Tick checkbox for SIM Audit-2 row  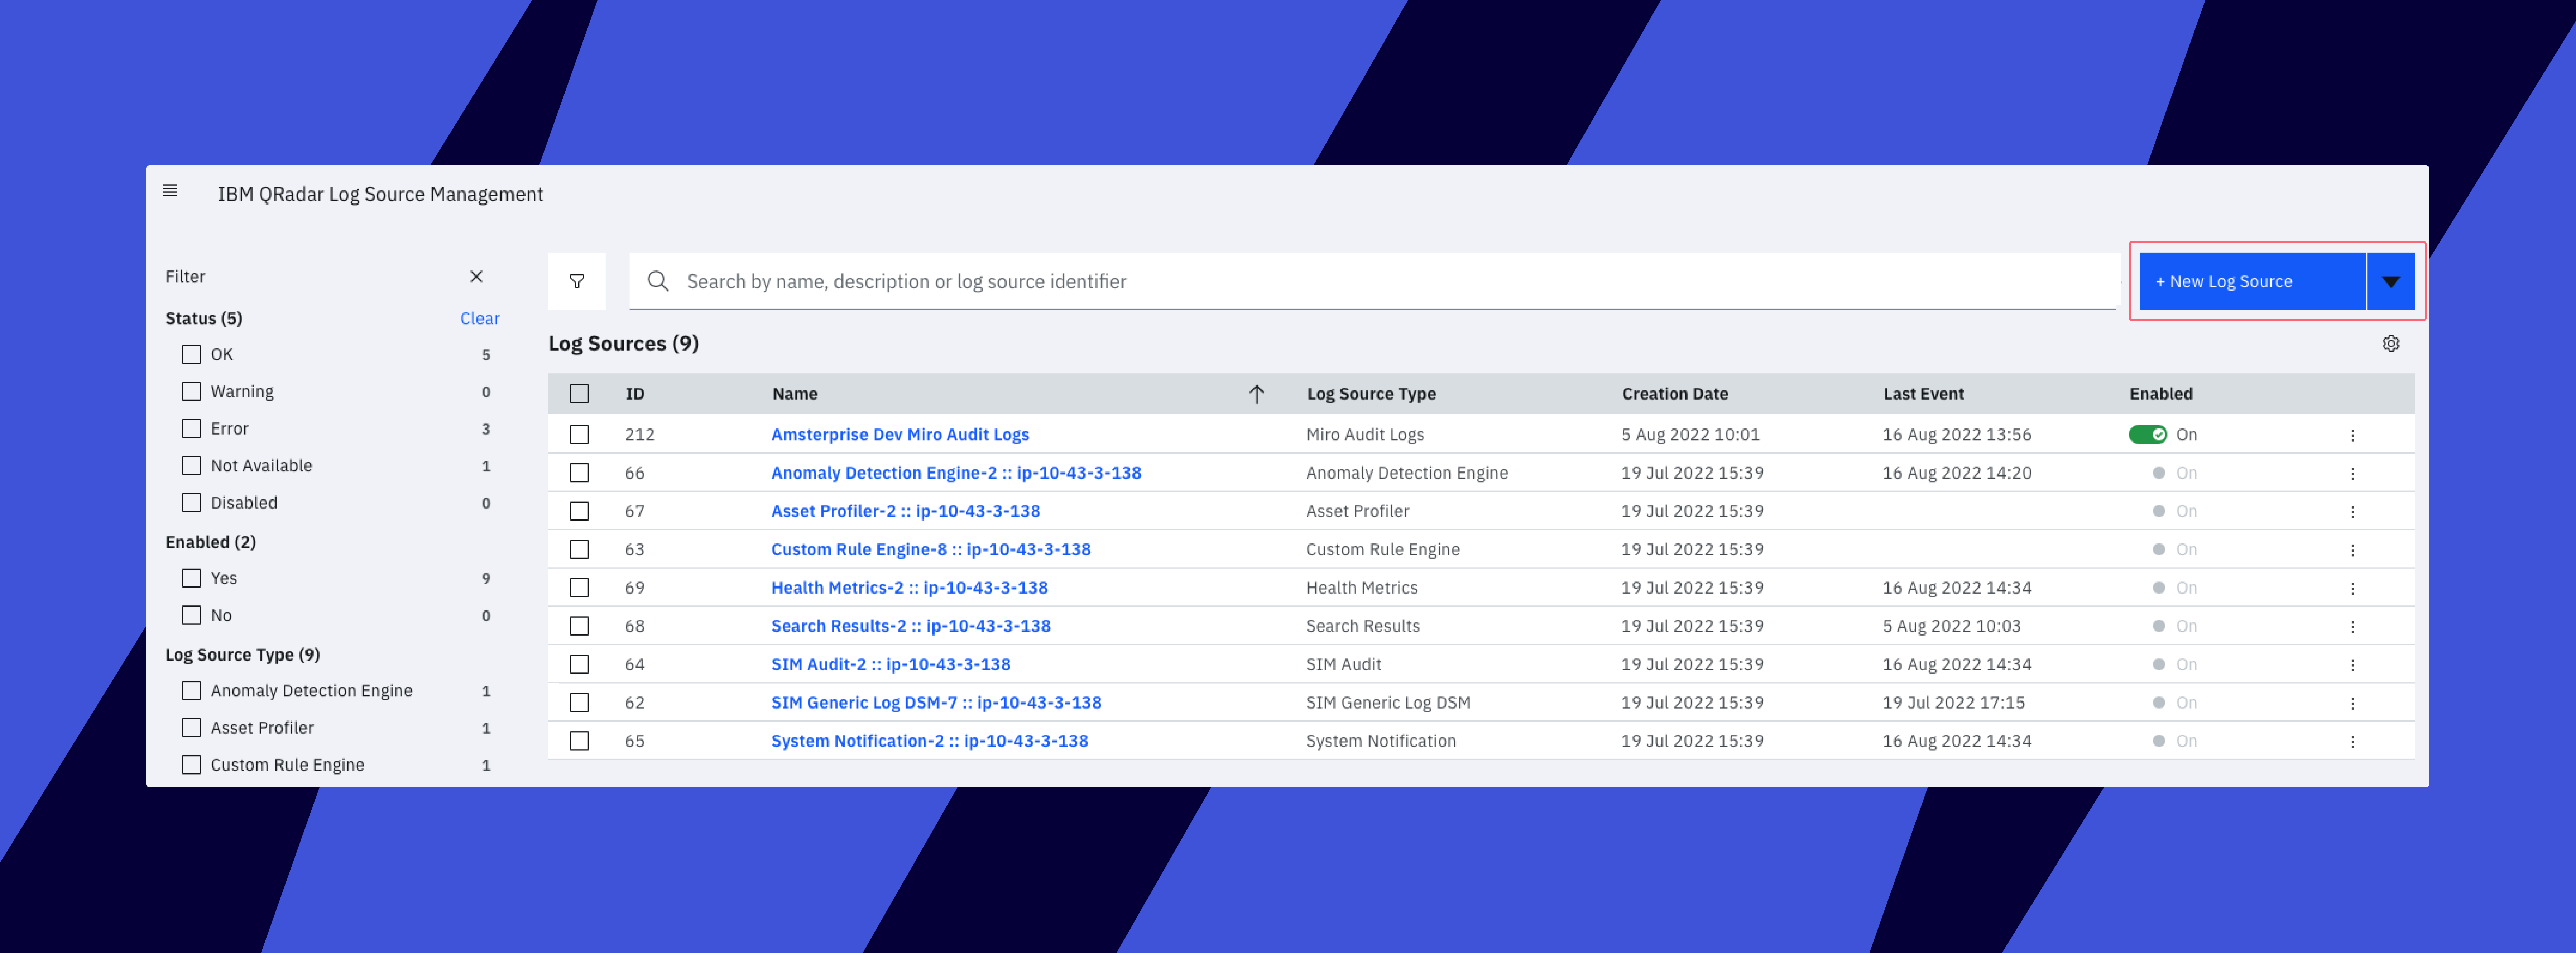point(579,665)
